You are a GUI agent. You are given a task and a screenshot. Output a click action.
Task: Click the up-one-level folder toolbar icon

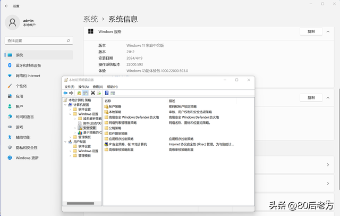click(79, 93)
